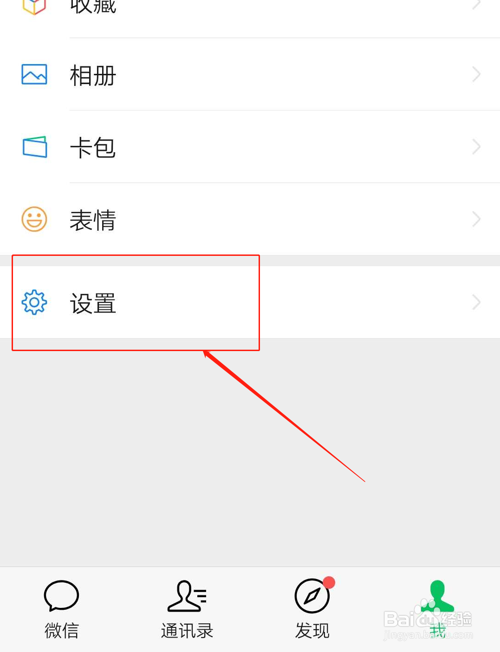
Task: Tap the 发现 compass icon
Action: tap(312, 596)
